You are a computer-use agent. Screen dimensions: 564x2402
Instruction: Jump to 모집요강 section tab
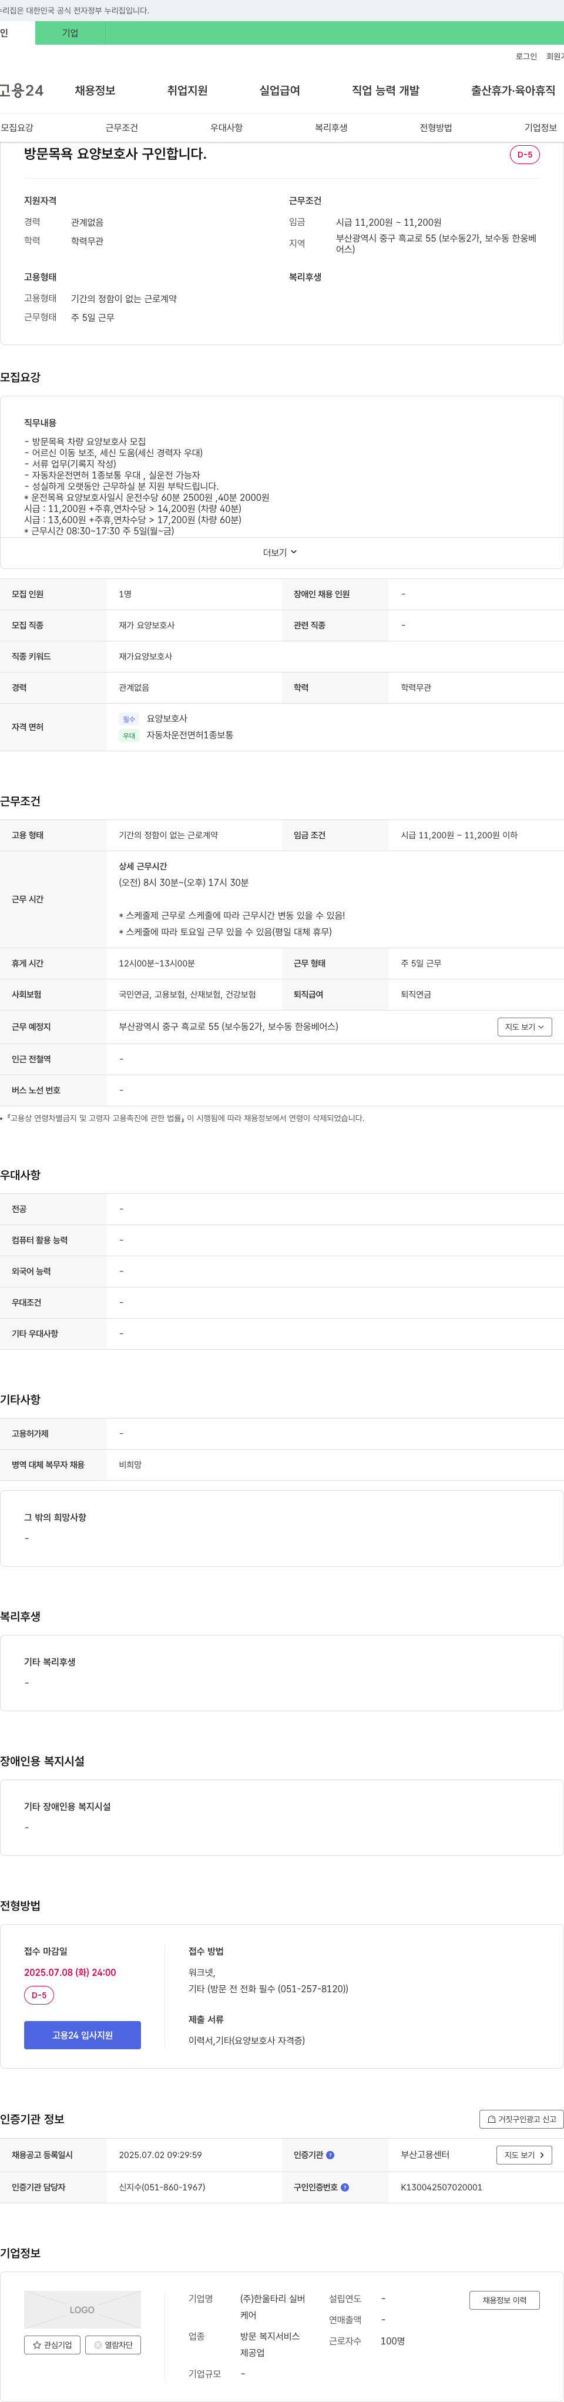pos(17,128)
